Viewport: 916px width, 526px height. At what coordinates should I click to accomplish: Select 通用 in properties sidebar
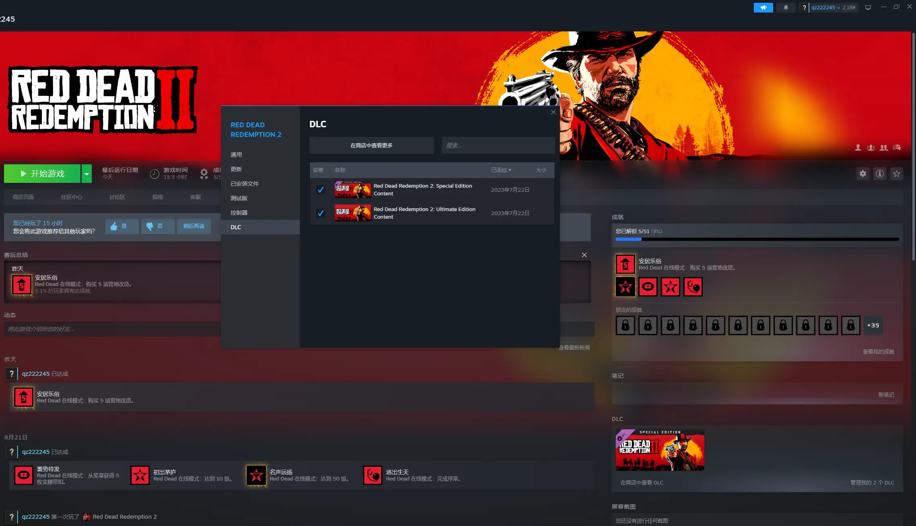(x=260, y=155)
